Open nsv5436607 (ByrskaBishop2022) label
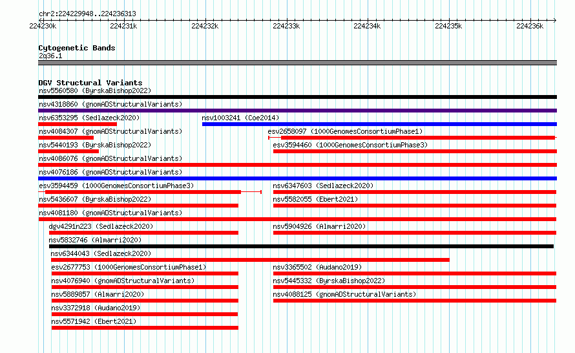575x353 pixels. click(95, 199)
